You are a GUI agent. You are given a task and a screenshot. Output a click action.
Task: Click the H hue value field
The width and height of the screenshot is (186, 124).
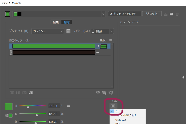[54, 106]
